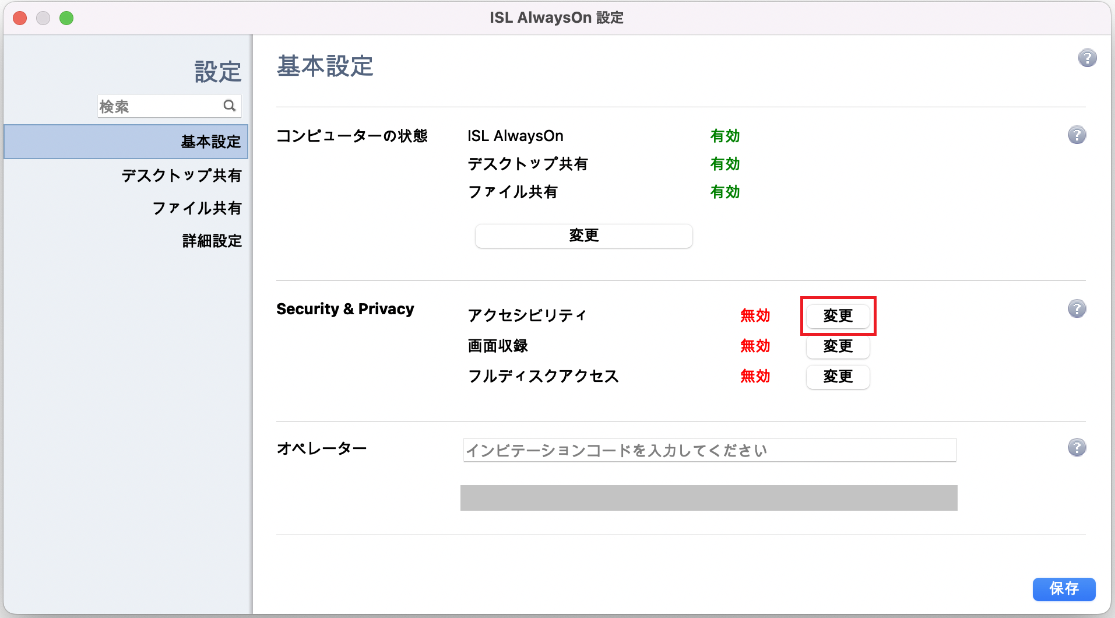Click 変更 button under computer status
The image size is (1115, 618).
[x=584, y=236]
